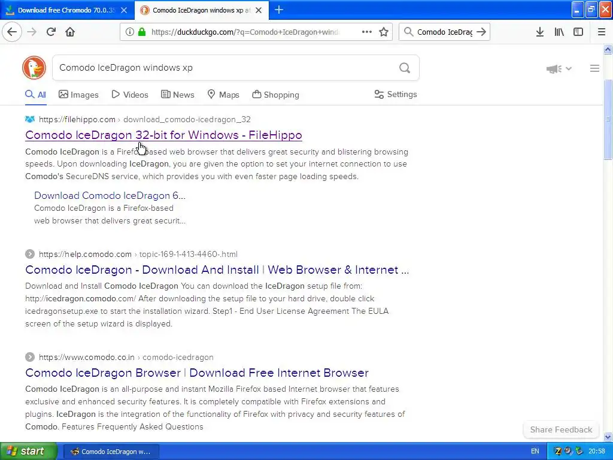This screenshot has width=613, height=460.
Task: Switch to Shopping results
Action: tap(275, 95)
